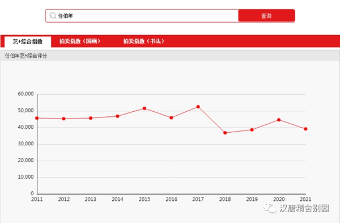Switch to the 艺+综合指数 tab
This screenshot has height=223, width=340.
(28, 41)
